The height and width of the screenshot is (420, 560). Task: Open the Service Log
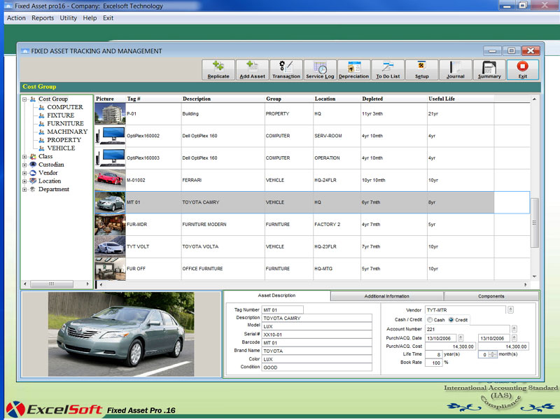[320, 70]
